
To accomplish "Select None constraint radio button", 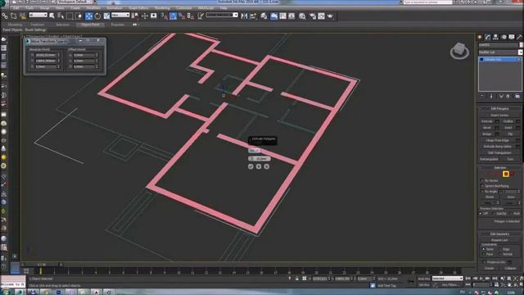I will pyautogui.click(x=484, y=249).
